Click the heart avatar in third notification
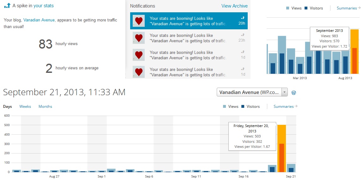This screenshot has width=363, height=180. click(139, 55)
